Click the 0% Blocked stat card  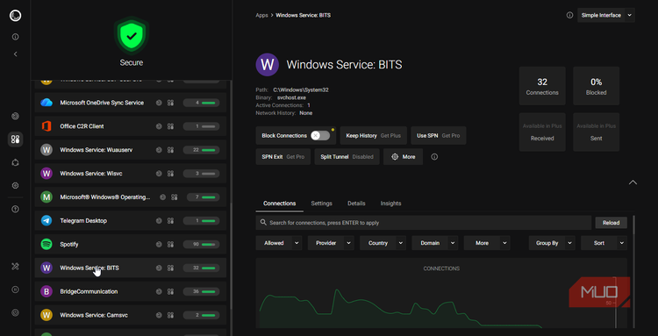click(596, 86)
